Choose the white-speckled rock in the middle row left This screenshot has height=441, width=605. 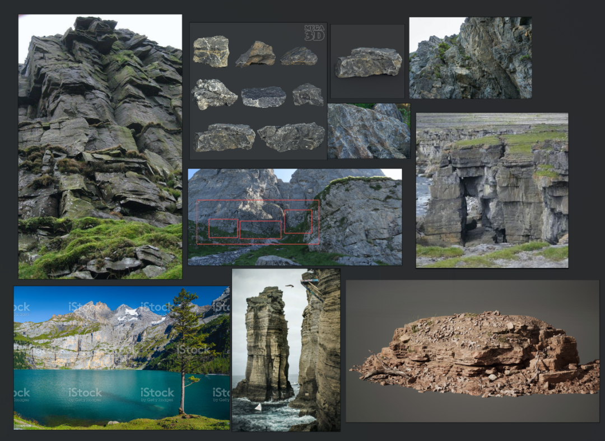[214, 95]
